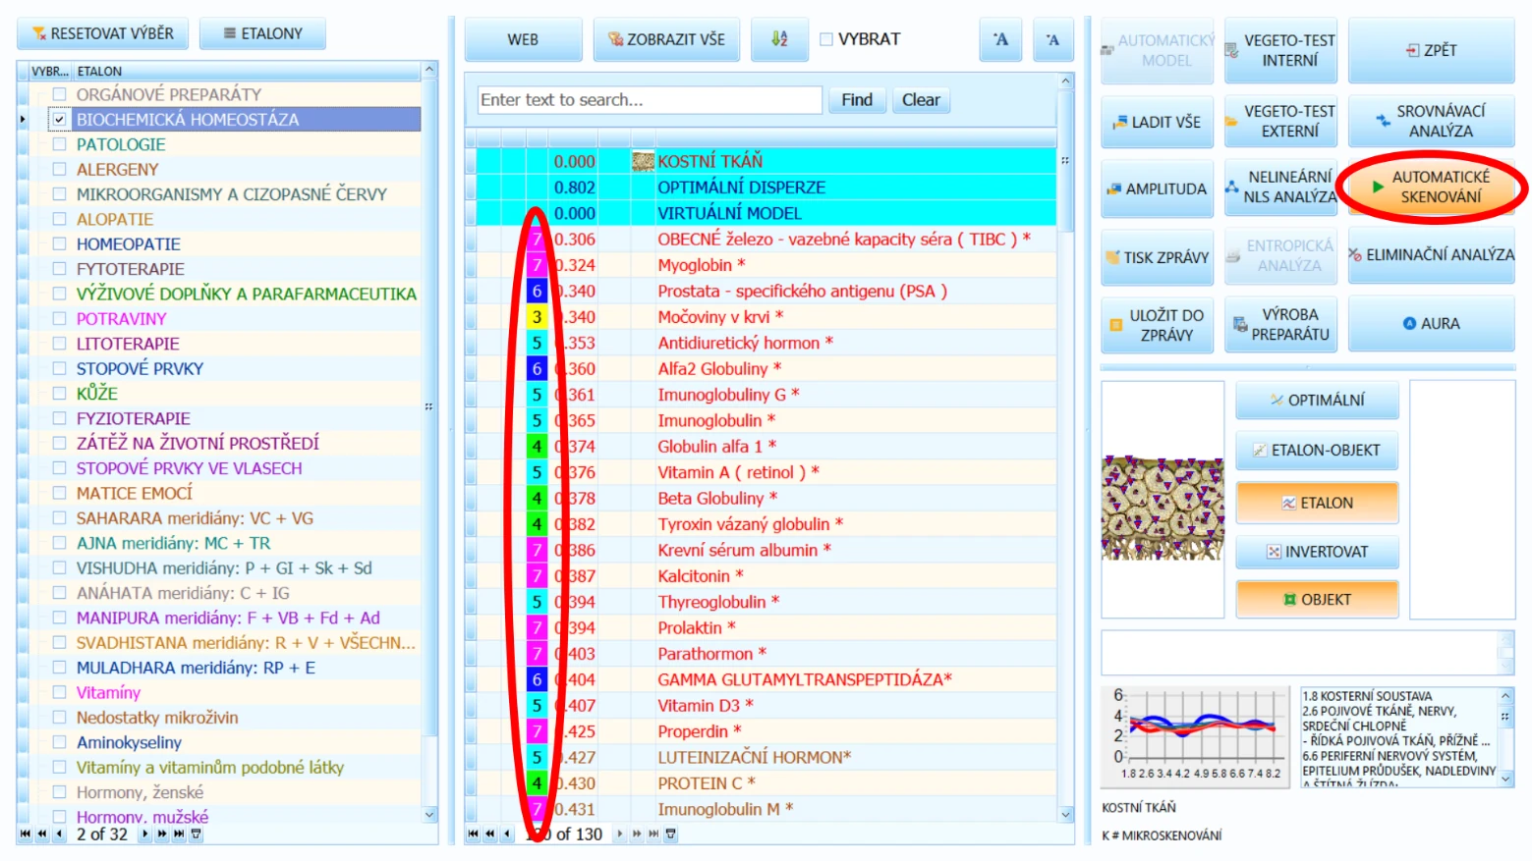The width and height of the screenshot is (1532, 861).
Task: Run Eliminační analýza
Action: (x=1431, y=255)
